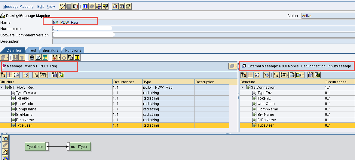This screenshot has height=160, width=355.
Task: Collapse the GetConnection tree node
Action: point(243,88)
